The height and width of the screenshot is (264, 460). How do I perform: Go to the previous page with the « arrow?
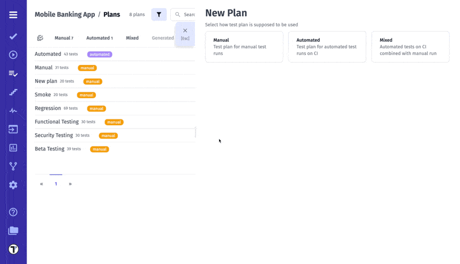click(x=41, y=184)
